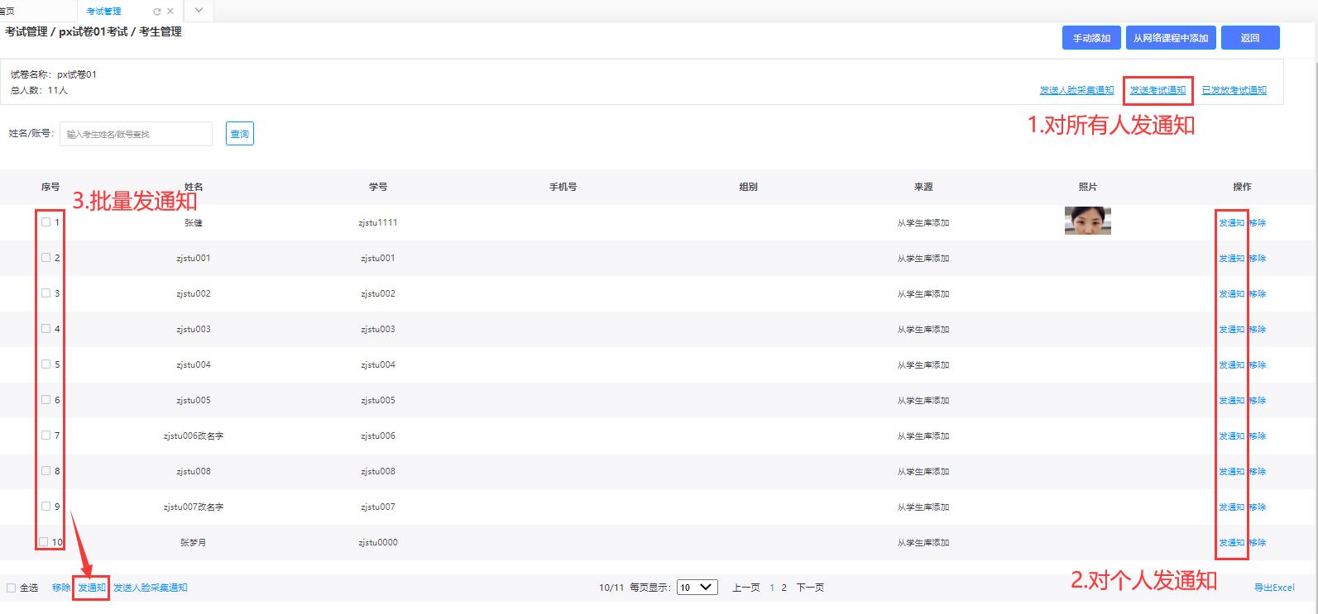
Task: Click 移除 in the zjstu004 row
Action: coord(1258,364)
